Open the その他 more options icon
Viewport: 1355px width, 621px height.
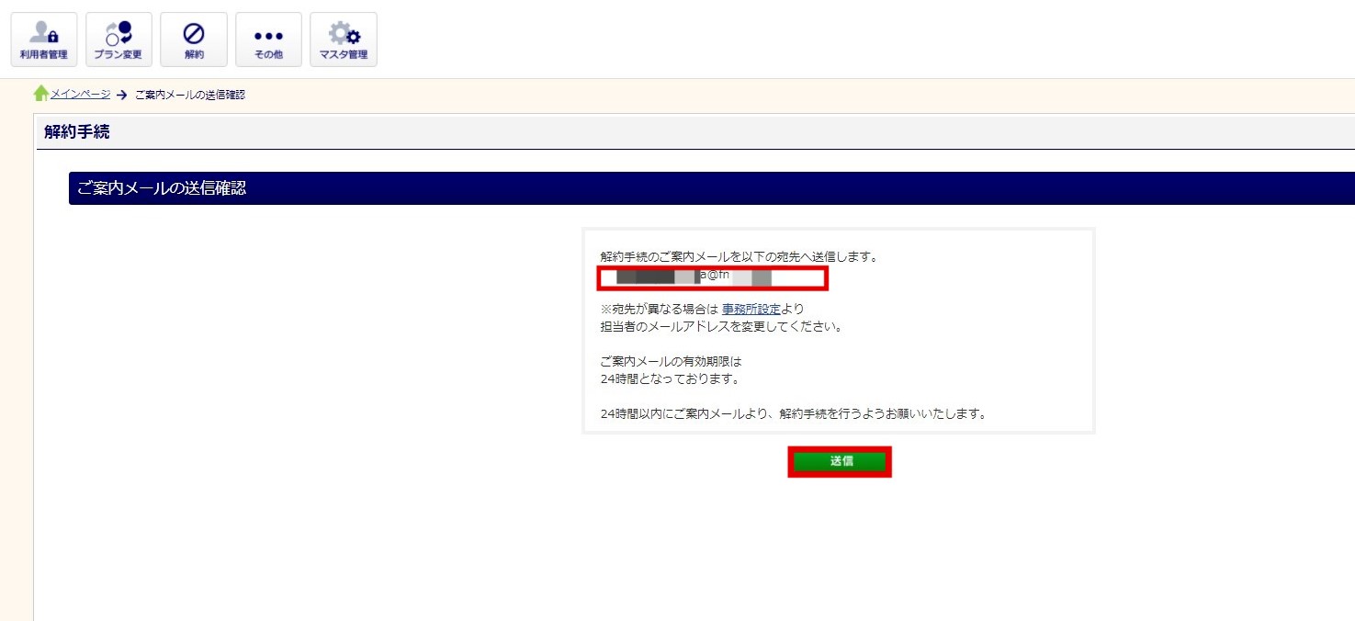(268, 40)
